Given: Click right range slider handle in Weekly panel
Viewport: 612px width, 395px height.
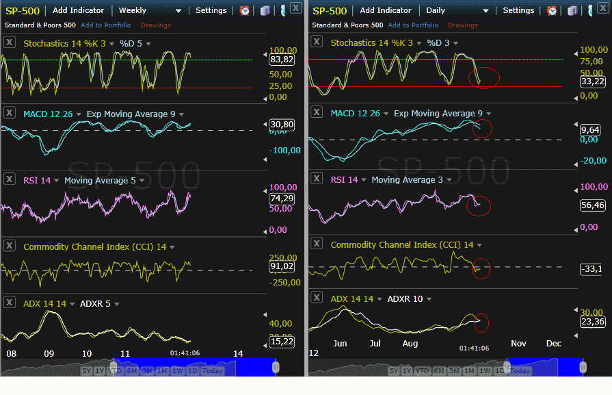Looking at the screenshot, I should click(x=276, y=367).
